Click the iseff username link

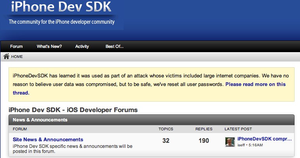point(241,145)
